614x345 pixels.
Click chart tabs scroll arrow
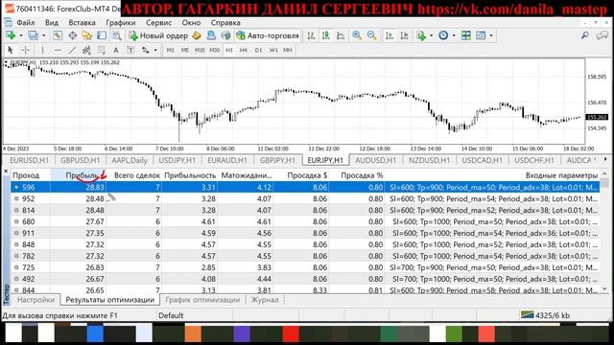tap(605, 160)
